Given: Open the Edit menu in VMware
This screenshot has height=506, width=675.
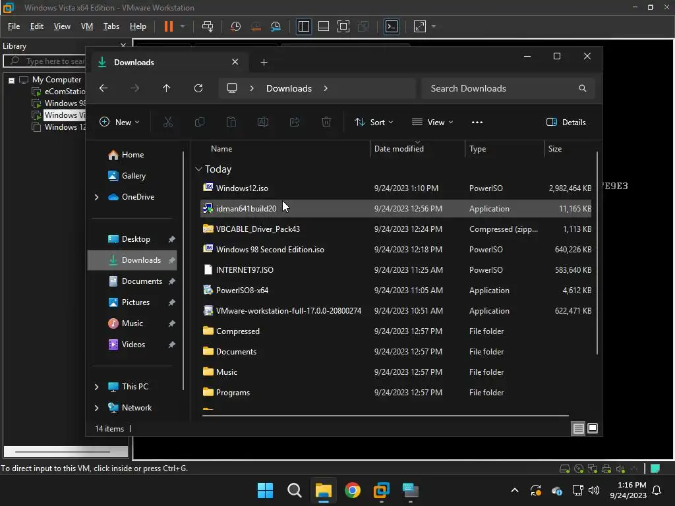Looking at the screenshot, I should [37, 26].
